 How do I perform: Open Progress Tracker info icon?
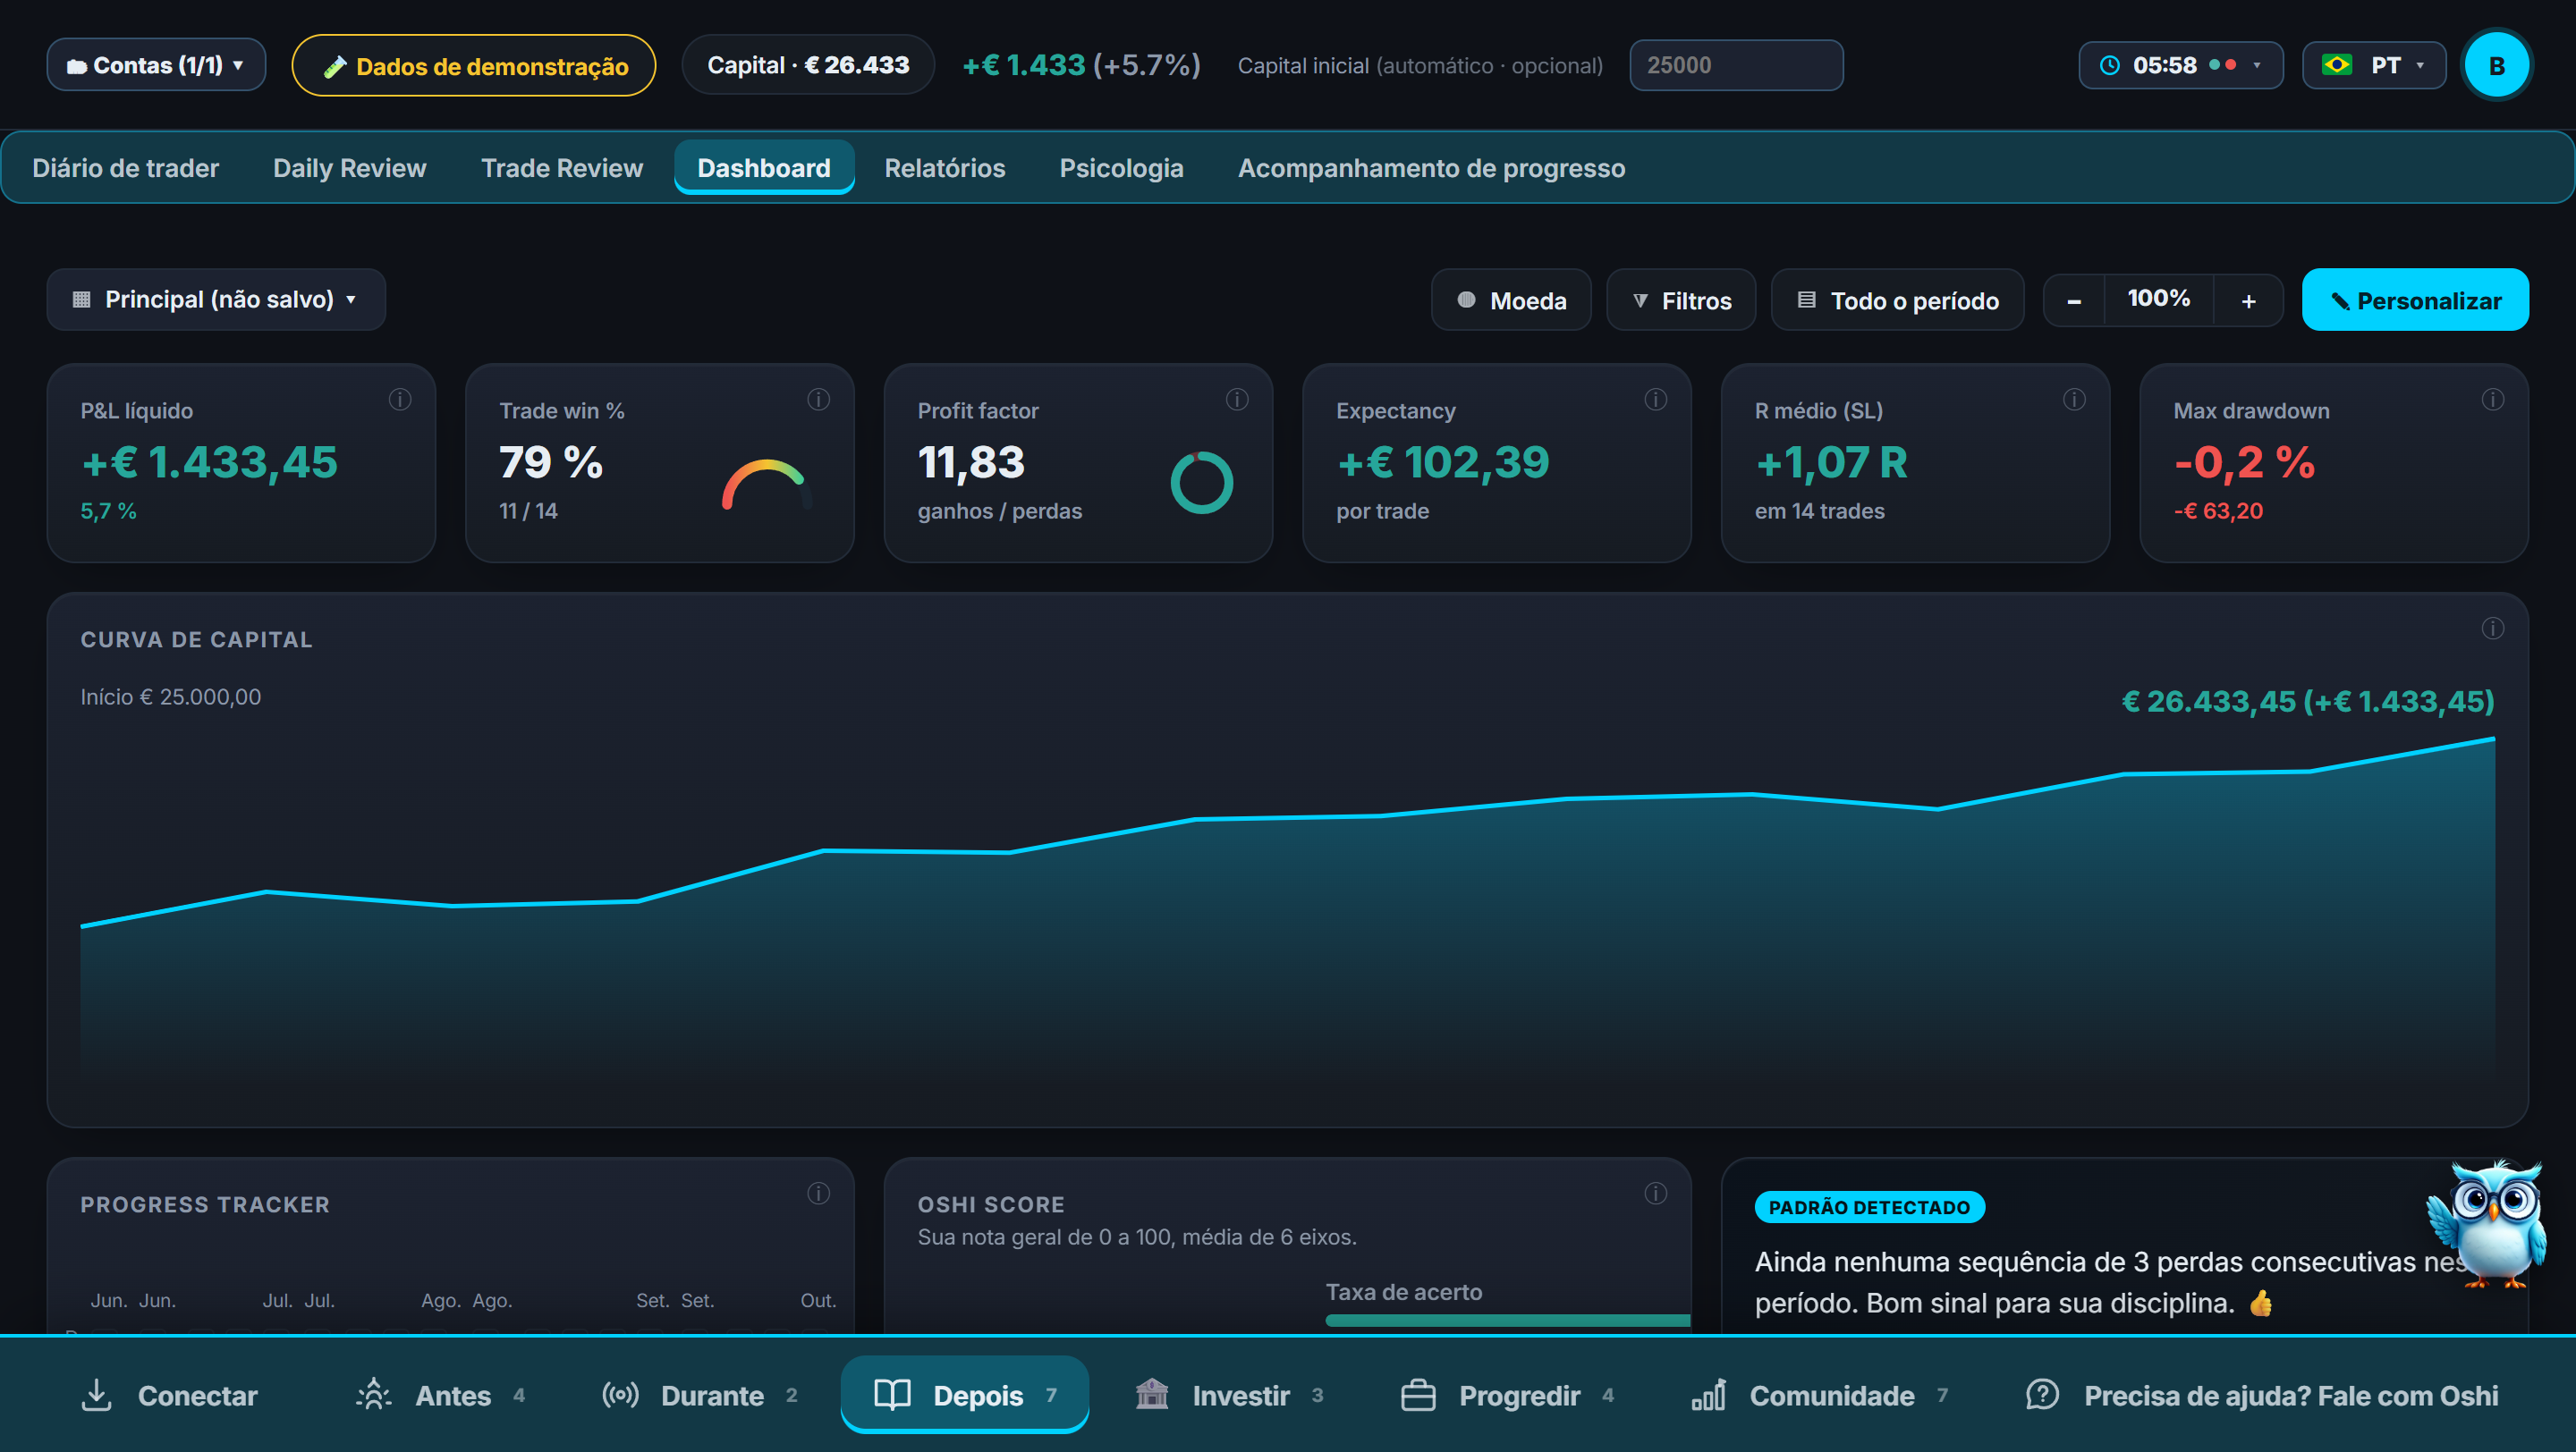[818, 1194]
